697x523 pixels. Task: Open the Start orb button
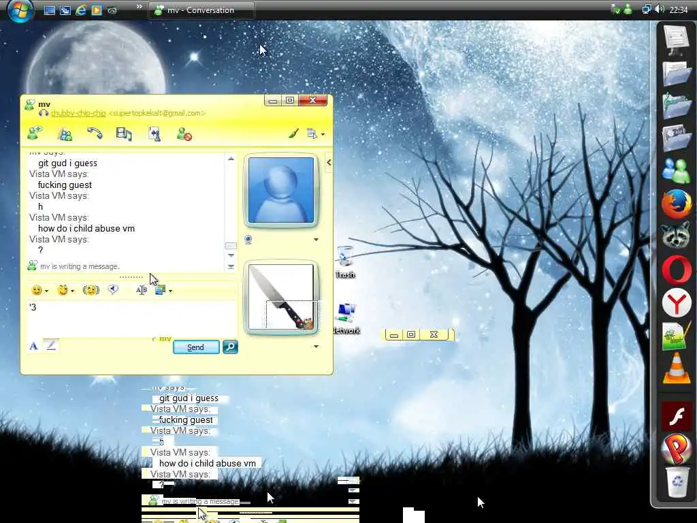pyautogui.click(x=20, y=10)
